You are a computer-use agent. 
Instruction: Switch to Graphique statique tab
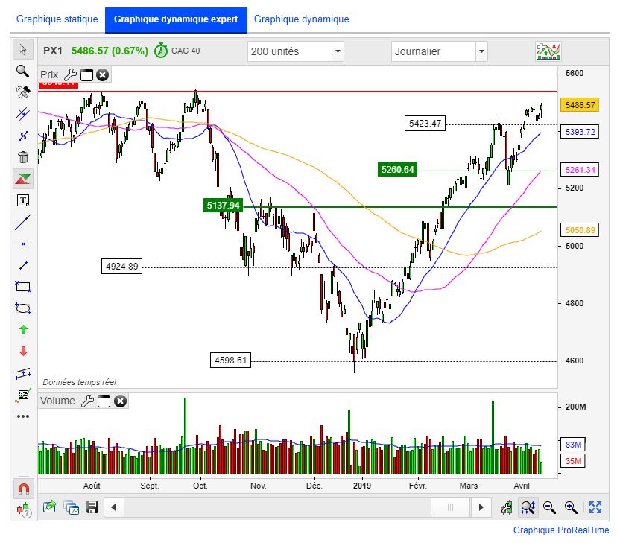click(x=57, y=19)
